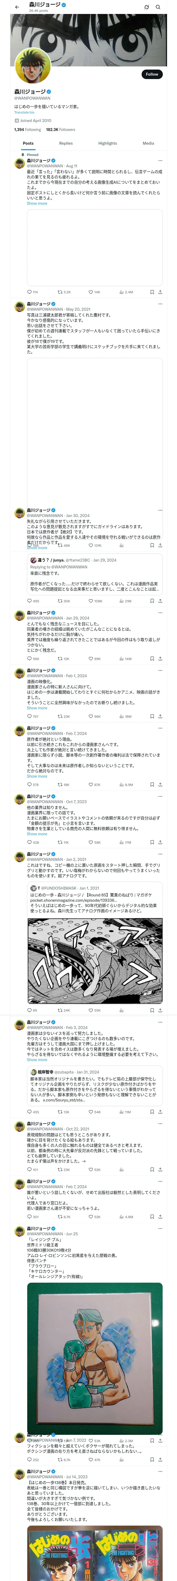Open the more menu on the May 20, 2021 post

[x=160, y=303]
